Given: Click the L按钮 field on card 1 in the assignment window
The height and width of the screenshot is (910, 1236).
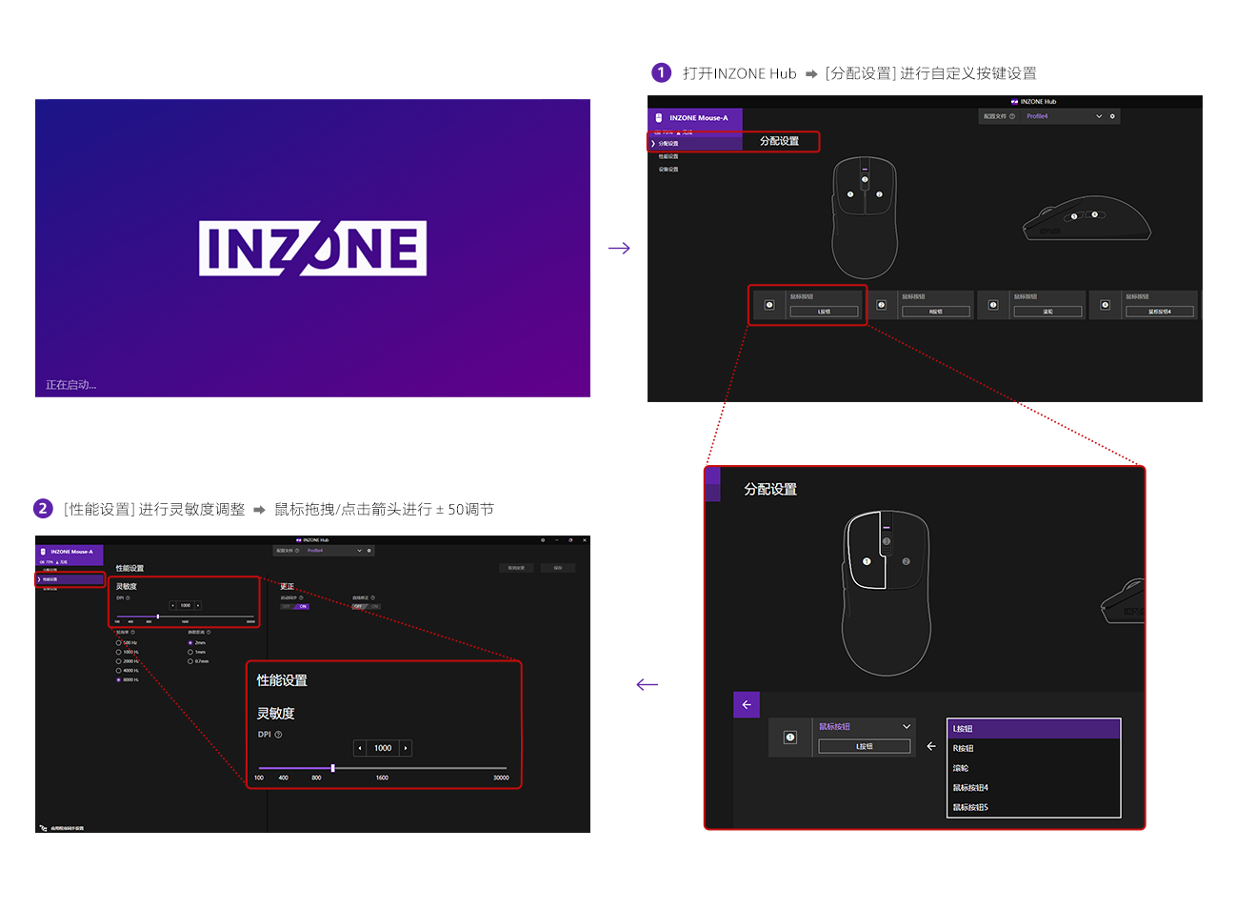Looking at the screenshot, I should [824, 312].
